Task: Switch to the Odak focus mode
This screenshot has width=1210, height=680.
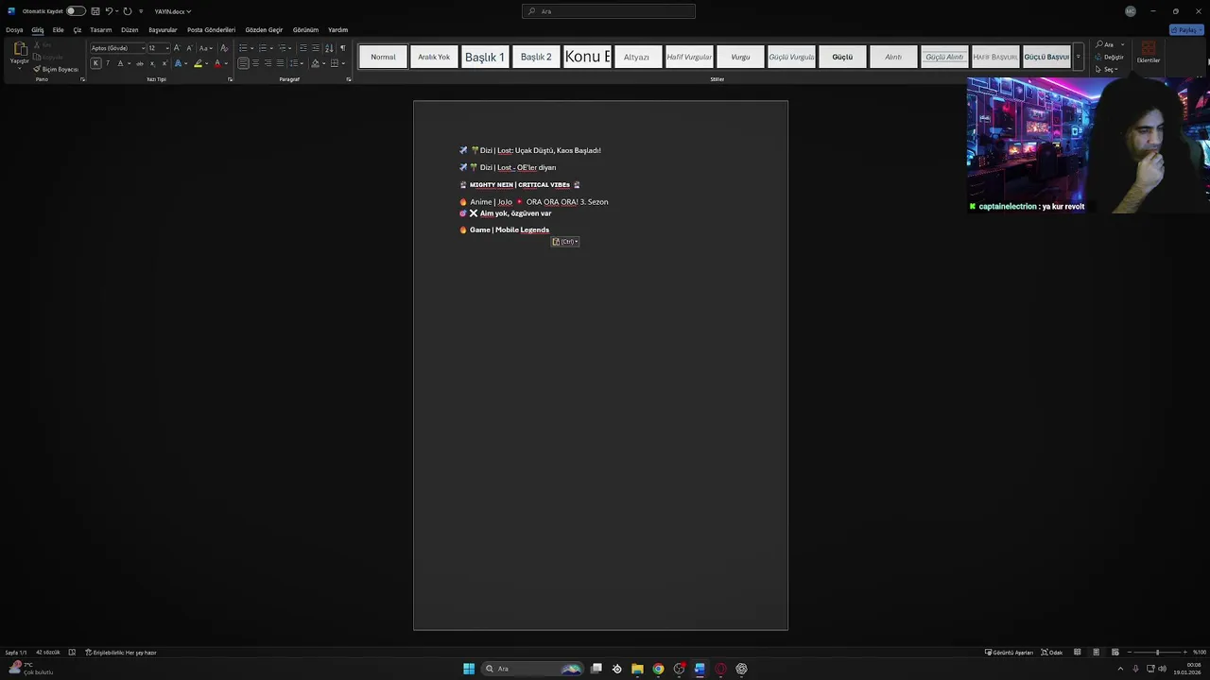Action: 1052,653
